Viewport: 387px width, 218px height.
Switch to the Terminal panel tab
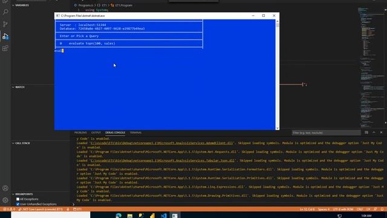[x=135, y=133]
